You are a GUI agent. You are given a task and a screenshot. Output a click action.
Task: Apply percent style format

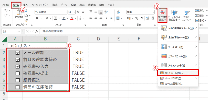pyautogui.click(x=137, y=18)
